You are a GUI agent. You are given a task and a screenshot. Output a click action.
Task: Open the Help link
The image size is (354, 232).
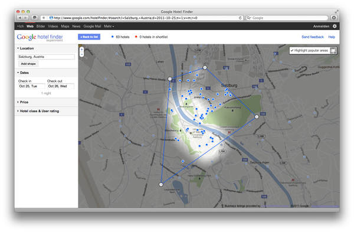point(332,37)
